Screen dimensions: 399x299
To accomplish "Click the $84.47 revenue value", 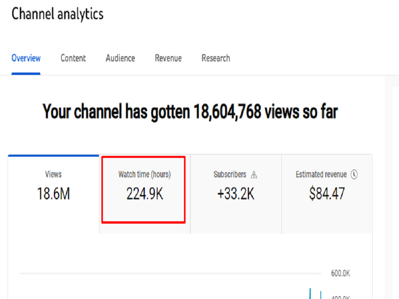I will coord(327,193).
